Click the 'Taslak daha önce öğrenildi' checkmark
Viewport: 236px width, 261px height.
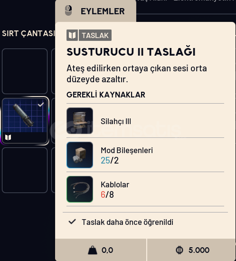72,222
